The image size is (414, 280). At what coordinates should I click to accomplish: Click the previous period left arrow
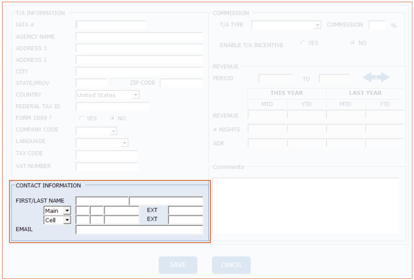point(369,77)
